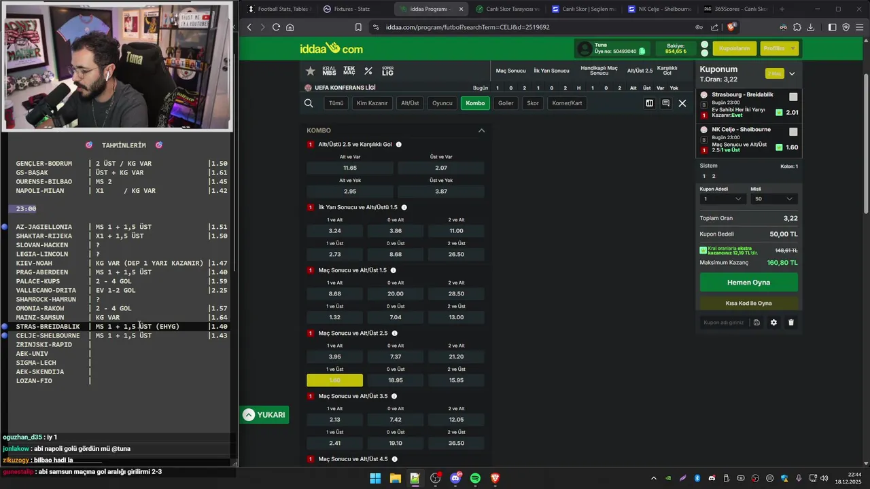Switch to Goller tab

coord(506,103)
